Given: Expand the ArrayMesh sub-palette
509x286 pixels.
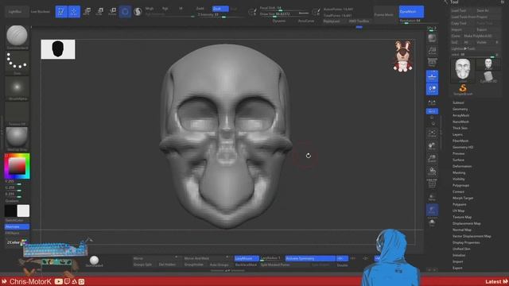Looking at the screenshot, I should (460, 115).
